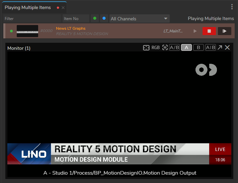Open the three-dot options menu
The height and width of the screenshot is (183, 238).
point(232,7)
